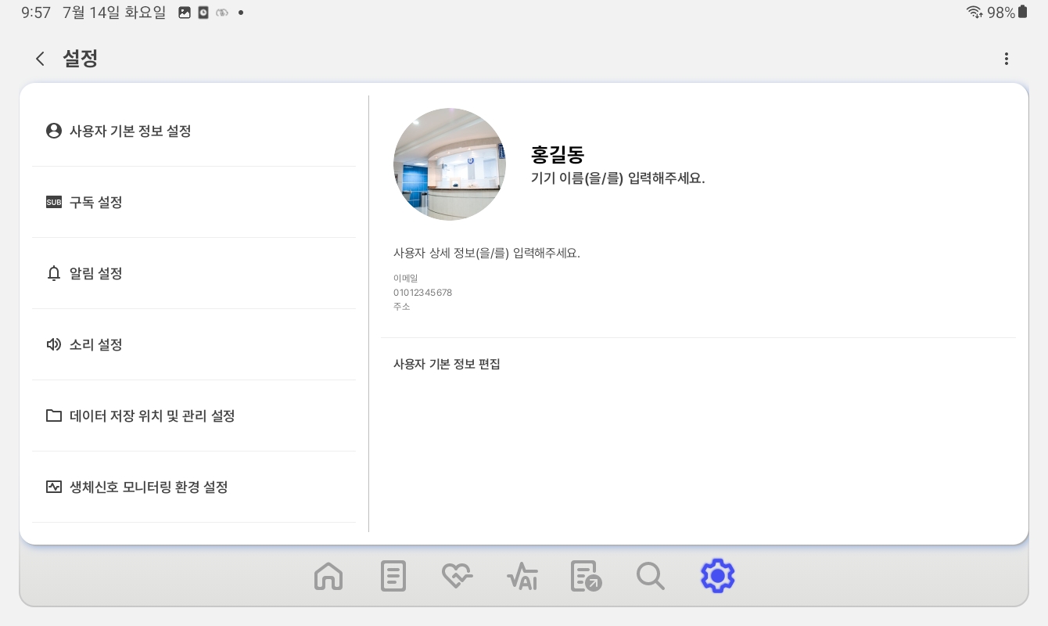The width and height of the screenshot is (1048, 626).
Task: Open the Home tab in bottom navigation
Action: tap(328, 577)
